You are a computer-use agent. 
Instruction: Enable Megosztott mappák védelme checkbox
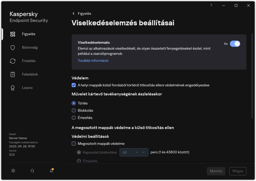pos(74,144)
